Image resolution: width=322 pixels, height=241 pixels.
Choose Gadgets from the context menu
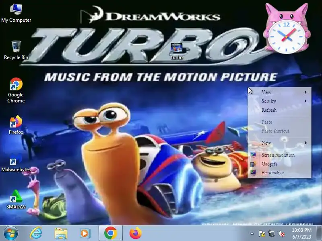point(279,164)
